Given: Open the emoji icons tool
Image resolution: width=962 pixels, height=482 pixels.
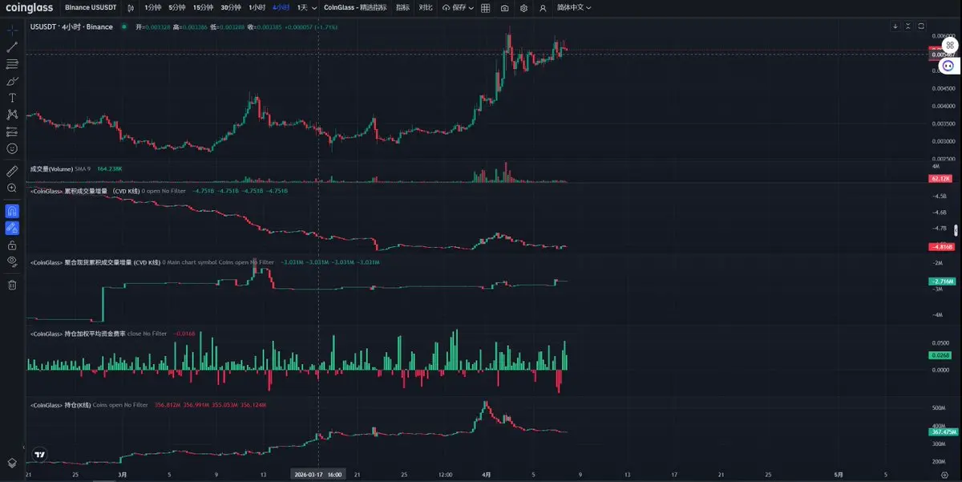Looking at the screenshot, I should point(12,148).
